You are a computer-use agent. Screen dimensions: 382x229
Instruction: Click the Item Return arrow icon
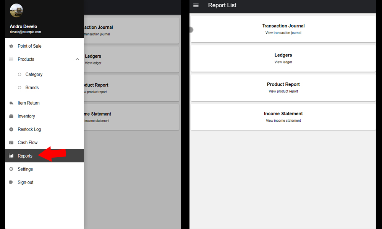[11, 103]
